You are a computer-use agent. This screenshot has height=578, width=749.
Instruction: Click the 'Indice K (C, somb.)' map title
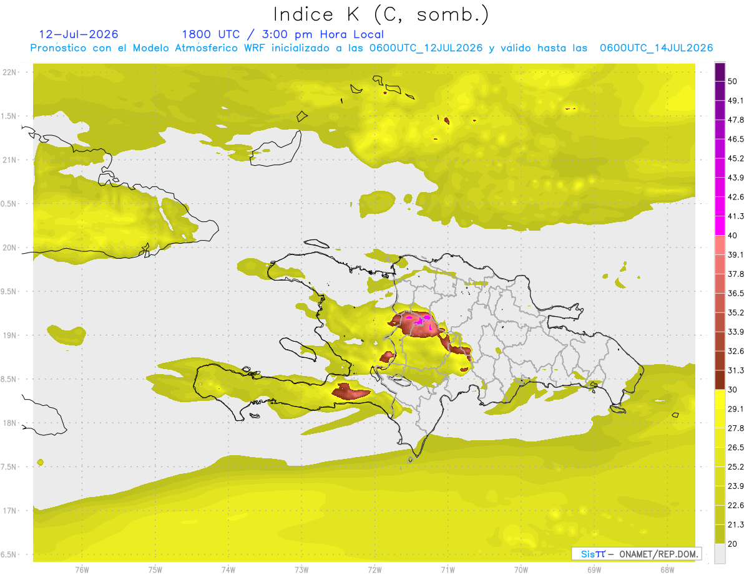tap(381, 14)
